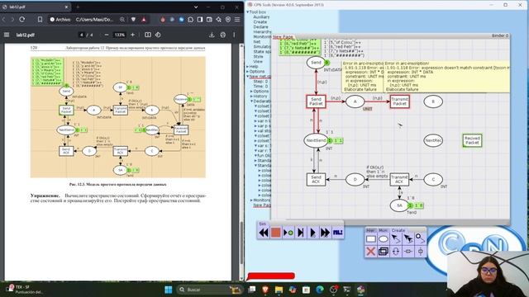529x297 pixels.
Task: Select the horizontal guideline tool
Action: (408, 251)
